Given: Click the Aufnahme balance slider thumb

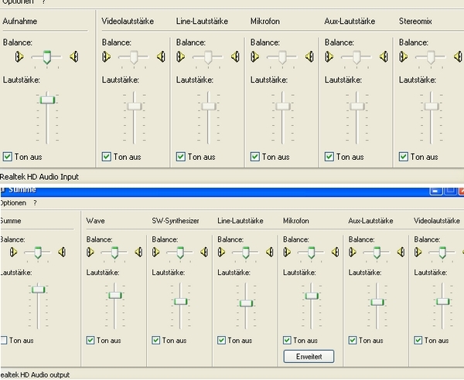Looking at the screenshot, I should click(46, 57).
